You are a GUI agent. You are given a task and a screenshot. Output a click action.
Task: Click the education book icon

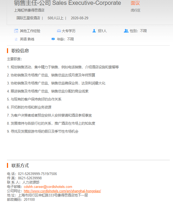[59, 31]
